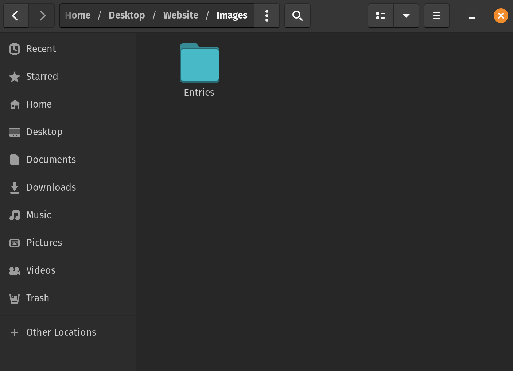This screenshot has width=513, height=371.
Task: Click Images in the path bar
Action: [x=232, y=16]
